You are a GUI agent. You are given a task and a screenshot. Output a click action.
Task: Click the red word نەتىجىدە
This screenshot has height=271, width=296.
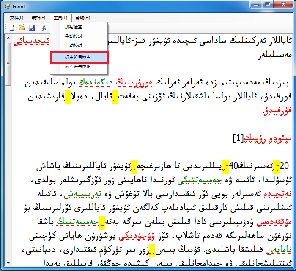pos(277,194)
